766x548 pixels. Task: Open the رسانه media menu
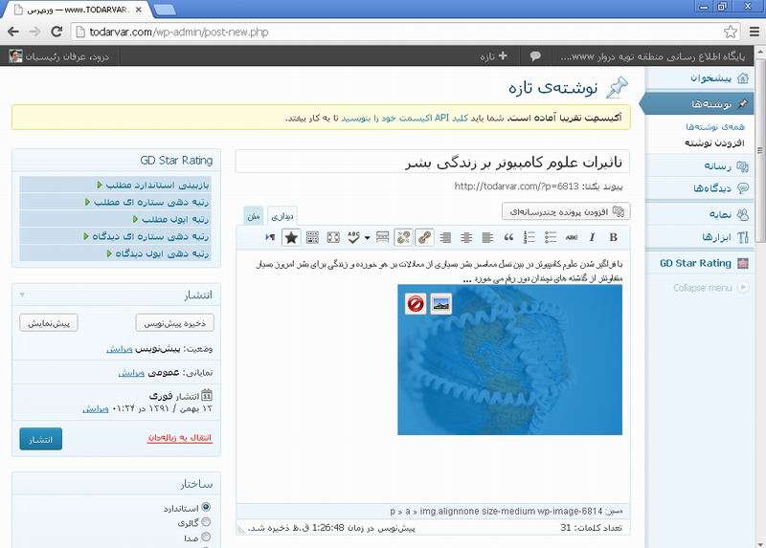(700, 166)
